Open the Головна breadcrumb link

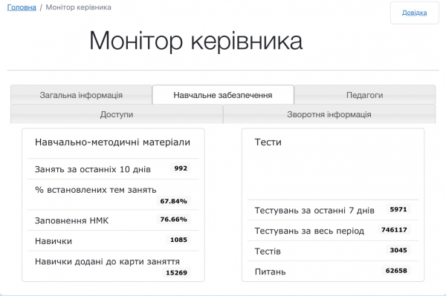pos(22,7)
